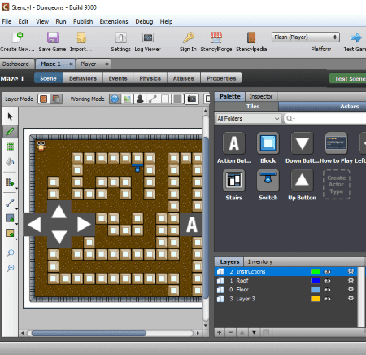Enable the first Layer Mode button

pyautogui.click(x=44, y=99)
